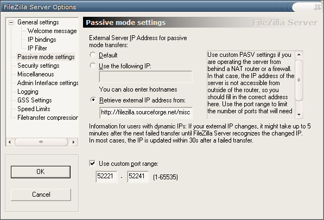Click the PASV settings help text box
The image size is (324, 220).
click(x=251, y=85)
